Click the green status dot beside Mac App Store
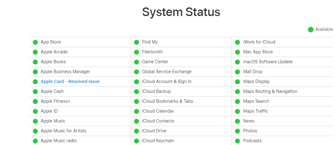 pos(237,52)
